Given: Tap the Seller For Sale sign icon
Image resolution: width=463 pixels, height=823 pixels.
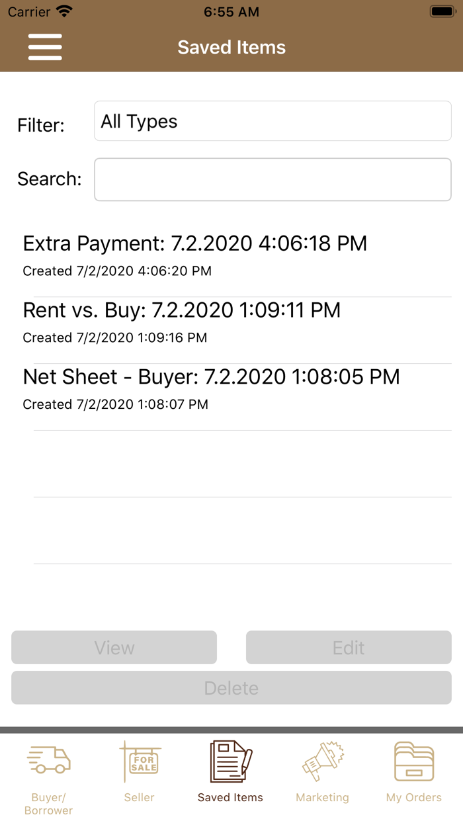Looking at the screenshot, I should [140, 761].
